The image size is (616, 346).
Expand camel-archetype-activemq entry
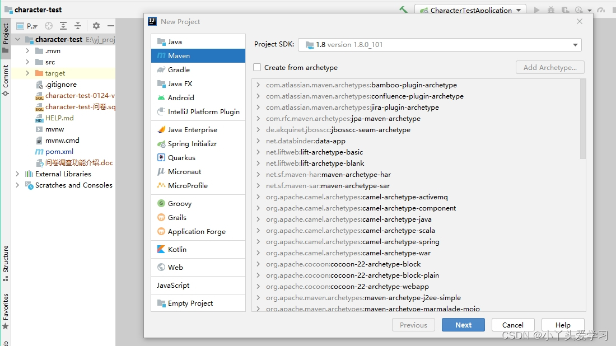click(258, 197)
